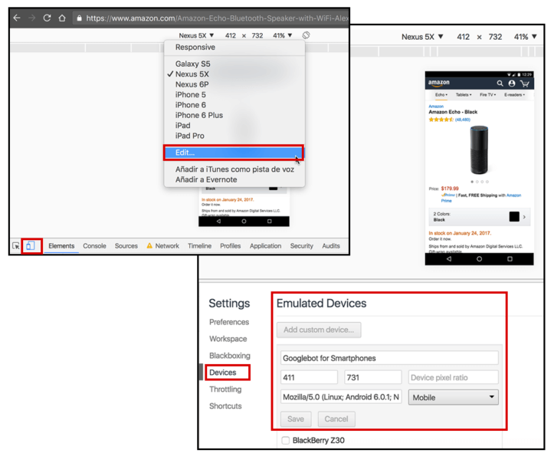Tap Android recents square in left phone preview
554x460 pixels.
pos(269,221)
